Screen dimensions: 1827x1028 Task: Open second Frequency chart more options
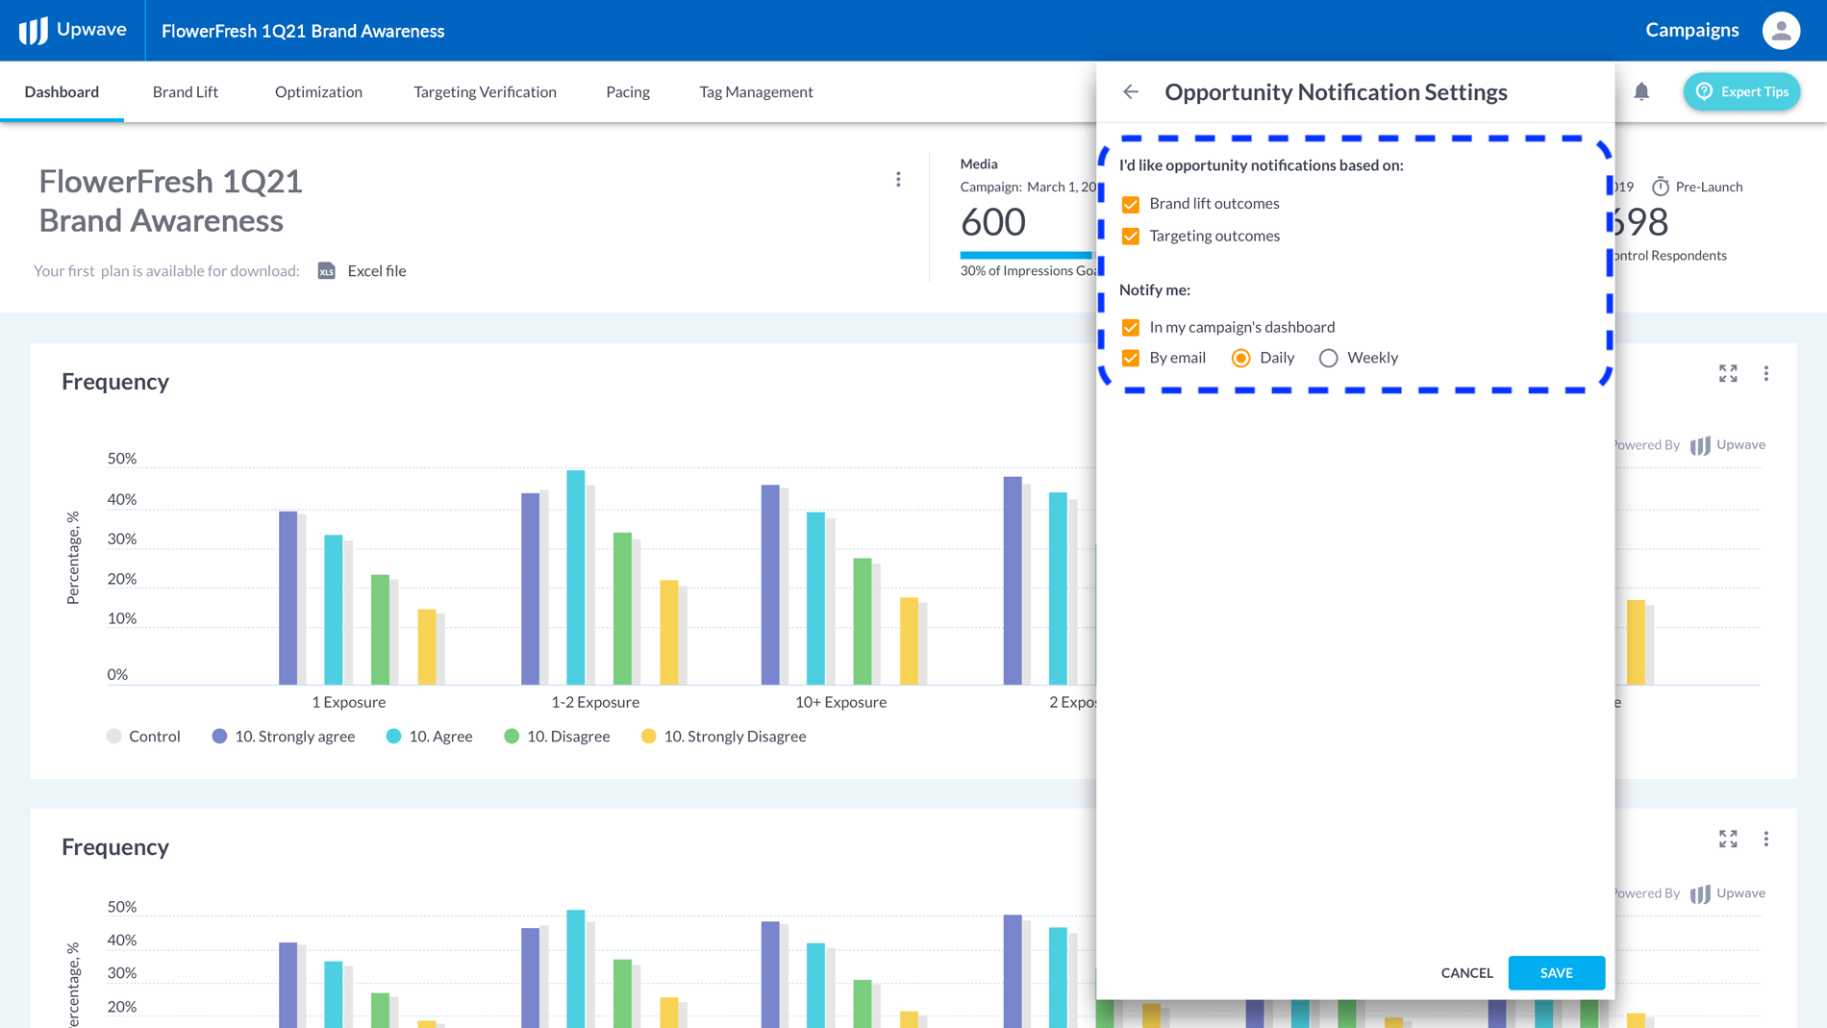point(1765,839)
